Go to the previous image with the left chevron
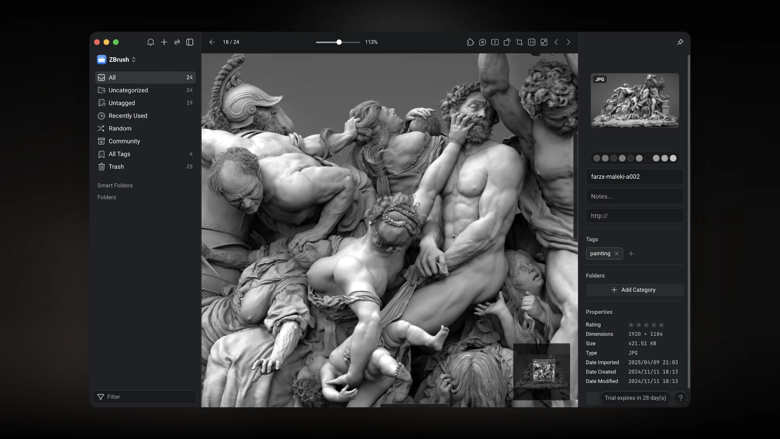Screen dimensions: 780x439 point(556,42)
